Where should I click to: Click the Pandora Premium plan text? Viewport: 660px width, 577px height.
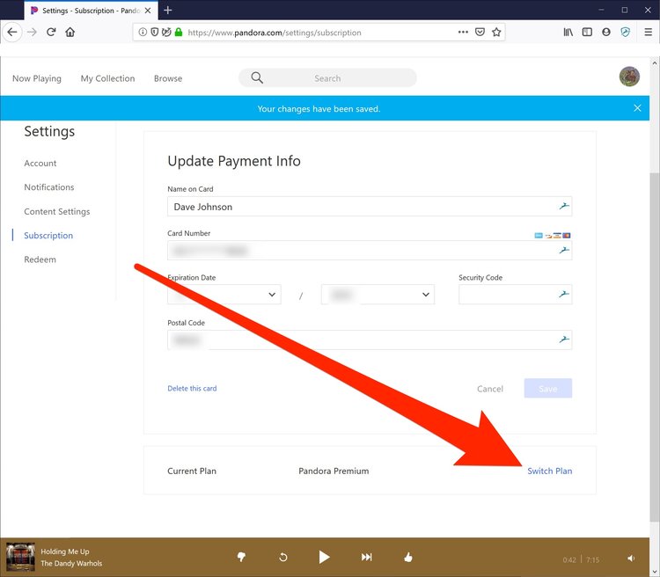[334, 471]
